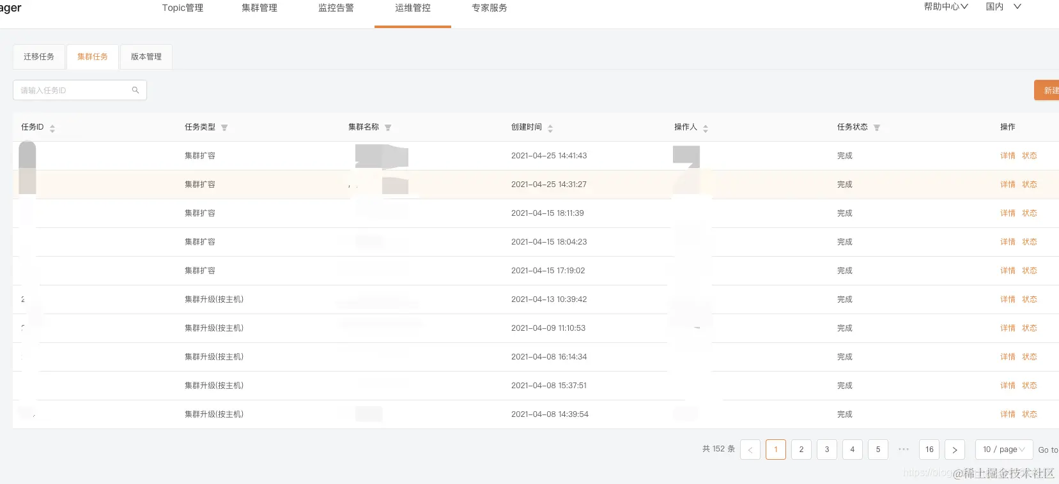The image size is (1059, 484).
Task: Click the search magnifier icon in task ID box
Action: pyautogui.click(x=135, y=90)
